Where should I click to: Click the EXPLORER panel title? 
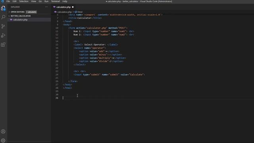click(15, 7)
